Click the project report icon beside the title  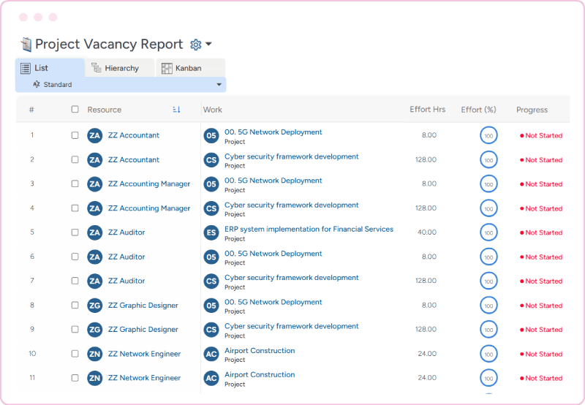tap(26, 45)
